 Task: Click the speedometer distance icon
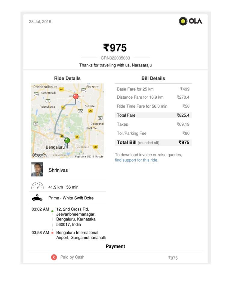[37, 186]
